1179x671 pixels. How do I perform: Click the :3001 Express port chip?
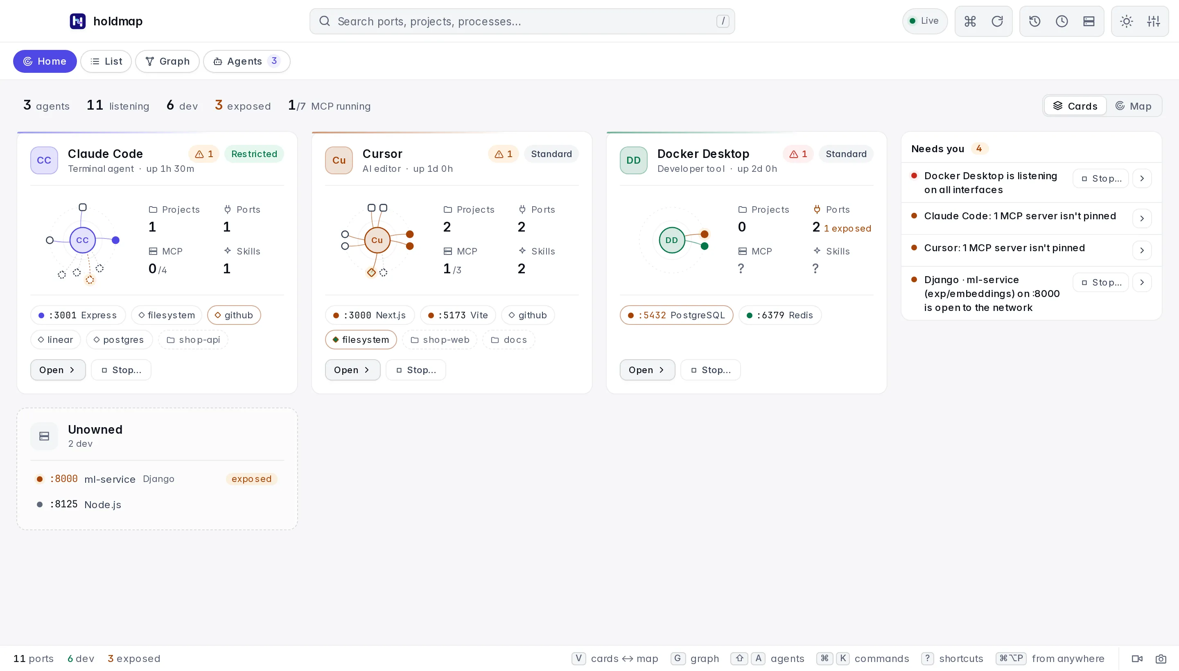(x=78, y=315)
